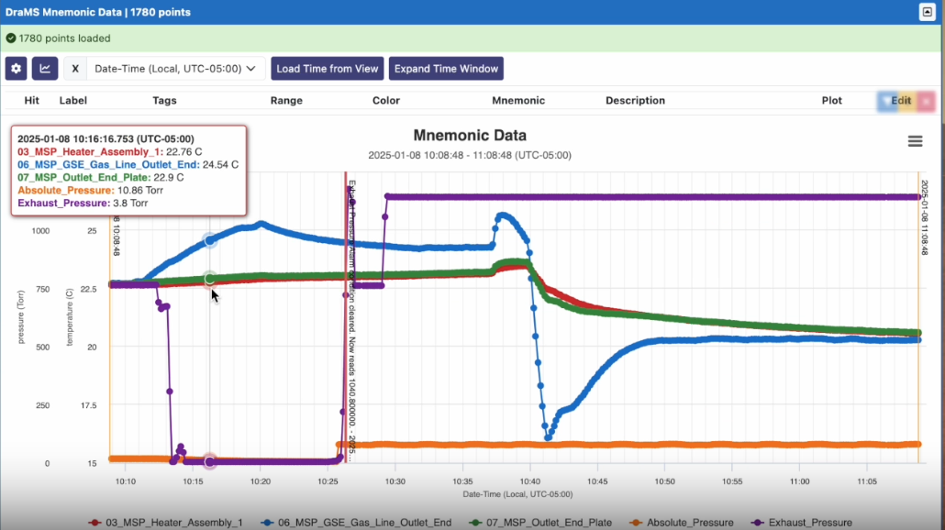
Task: Click the Range column header
Action: click(286, 101)
